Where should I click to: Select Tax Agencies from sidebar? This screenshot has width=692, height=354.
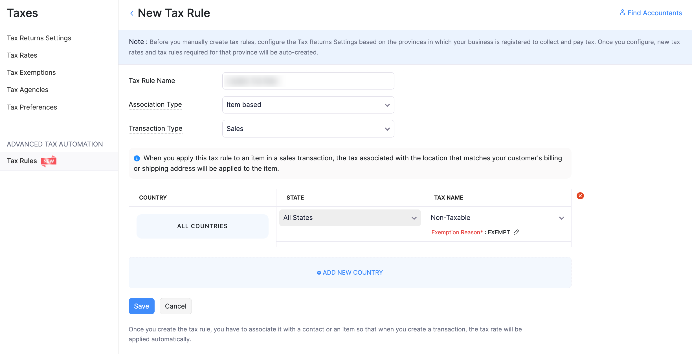28,90
